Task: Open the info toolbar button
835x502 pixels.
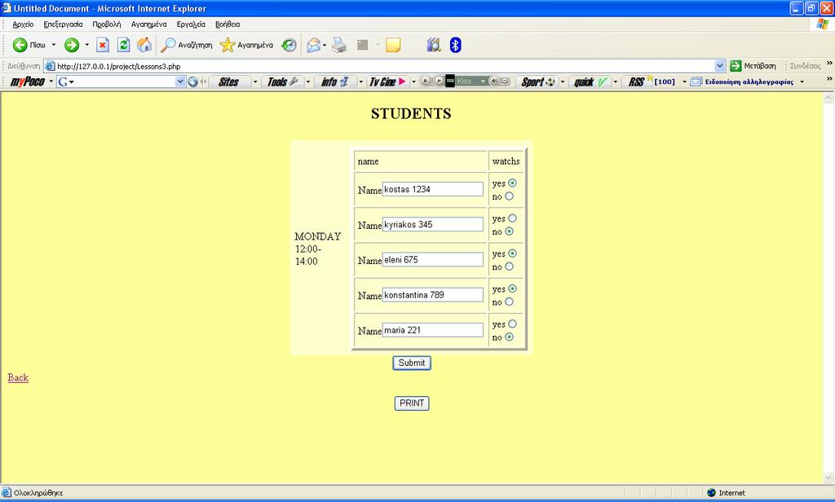Action: coord(334,81)
